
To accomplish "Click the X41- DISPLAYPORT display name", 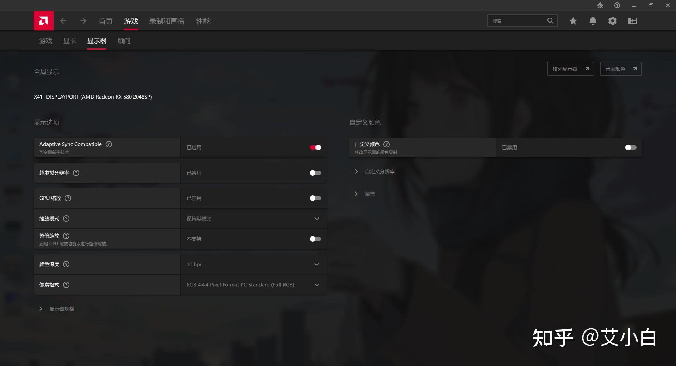I will click(x=93, y=97).
